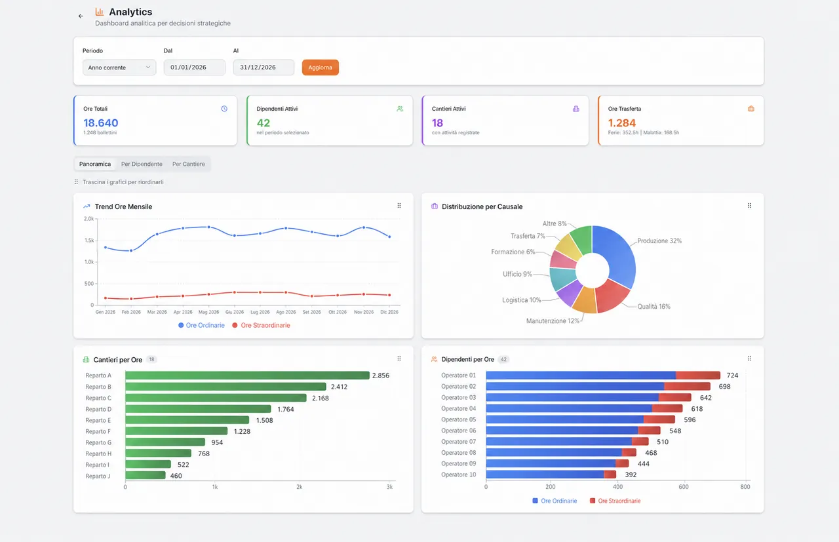The height and width of the screenshot is (542, 839).
Task: Click the drag handle of Distribuzione per Causale
Action: pos(749,206)
